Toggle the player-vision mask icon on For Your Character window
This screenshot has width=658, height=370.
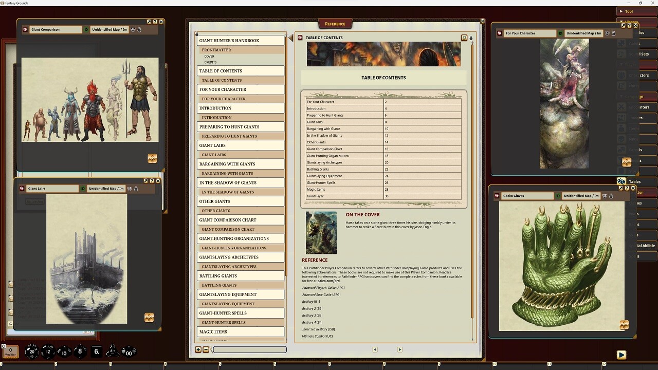point(607,34)
